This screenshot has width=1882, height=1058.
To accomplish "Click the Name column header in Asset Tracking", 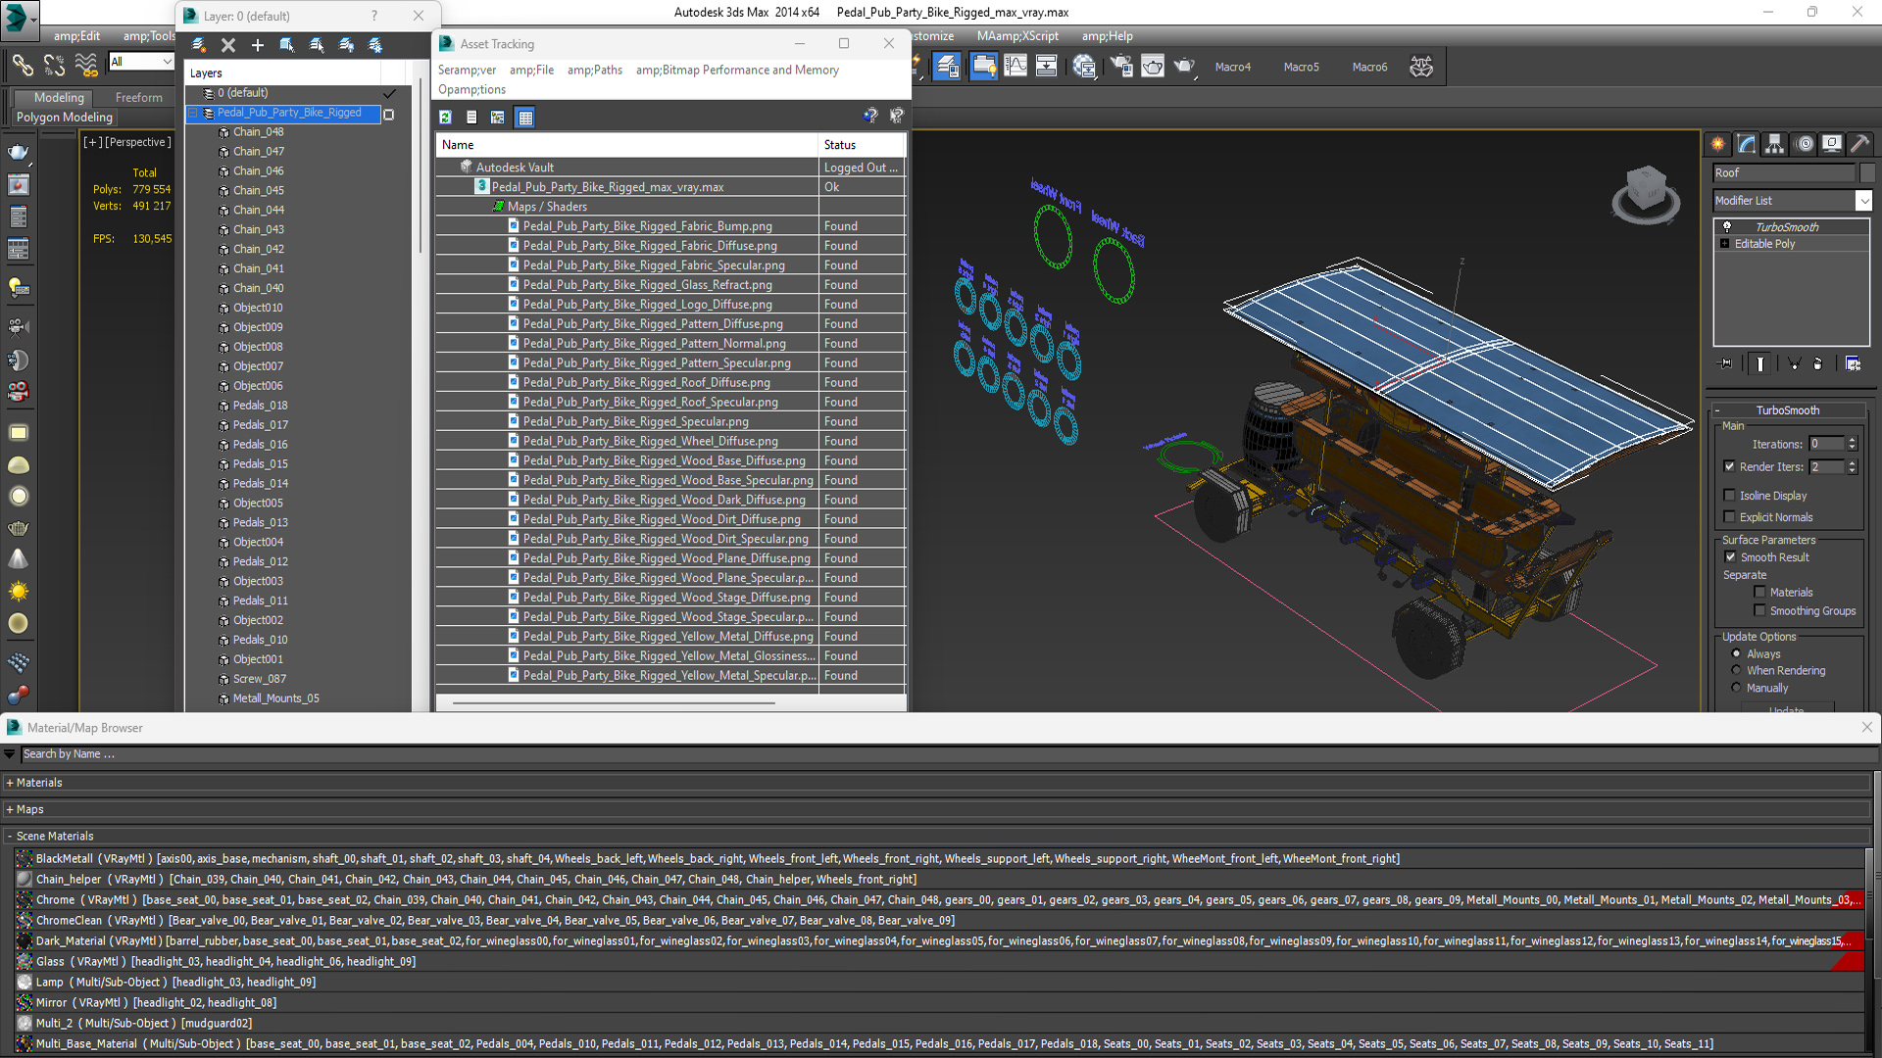I will (x=627, y=145).
